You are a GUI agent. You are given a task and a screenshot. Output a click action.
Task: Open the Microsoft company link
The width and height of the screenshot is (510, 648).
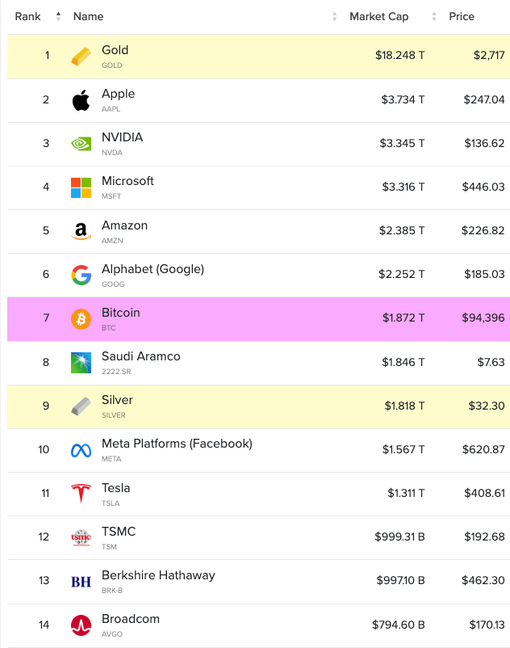tap(127, 181)
